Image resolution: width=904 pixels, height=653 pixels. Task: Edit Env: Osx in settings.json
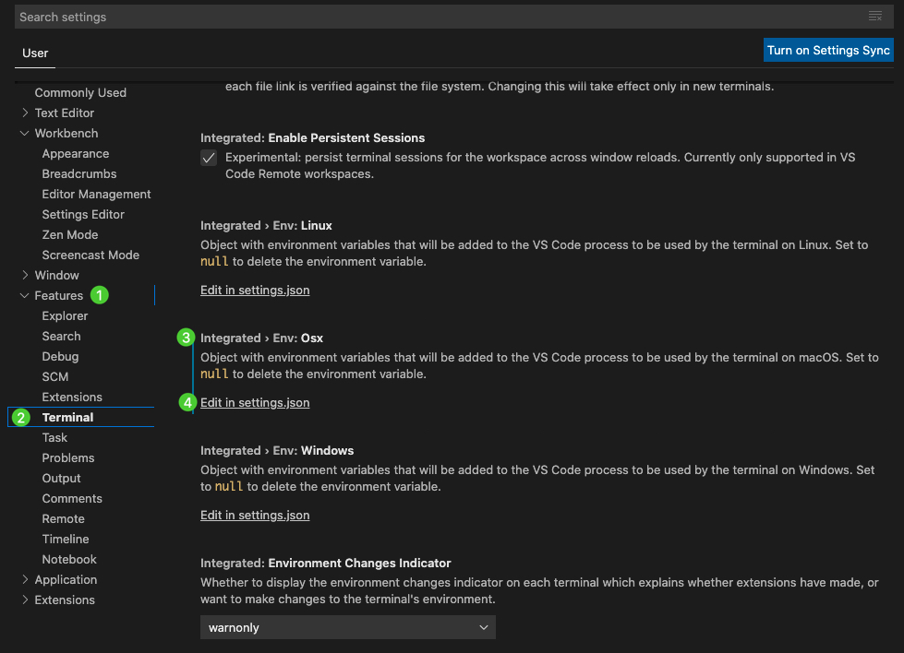point(255,402)
